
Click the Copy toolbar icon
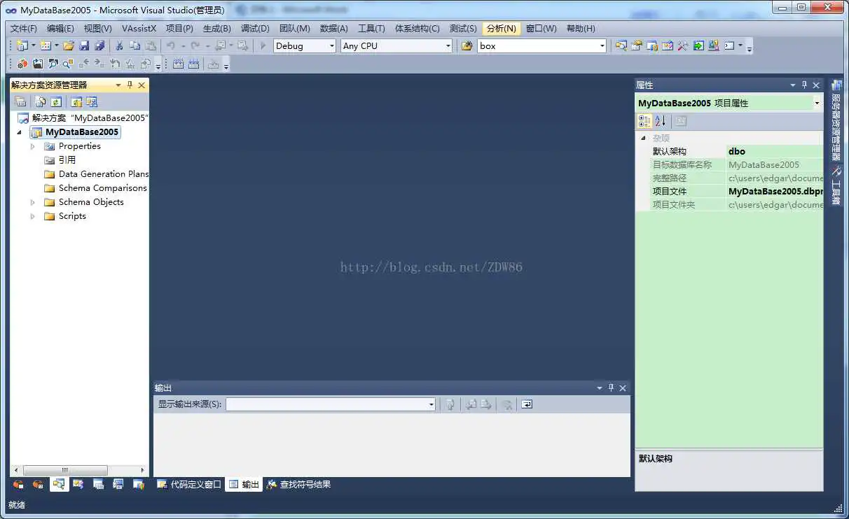(x=134, y=46)
